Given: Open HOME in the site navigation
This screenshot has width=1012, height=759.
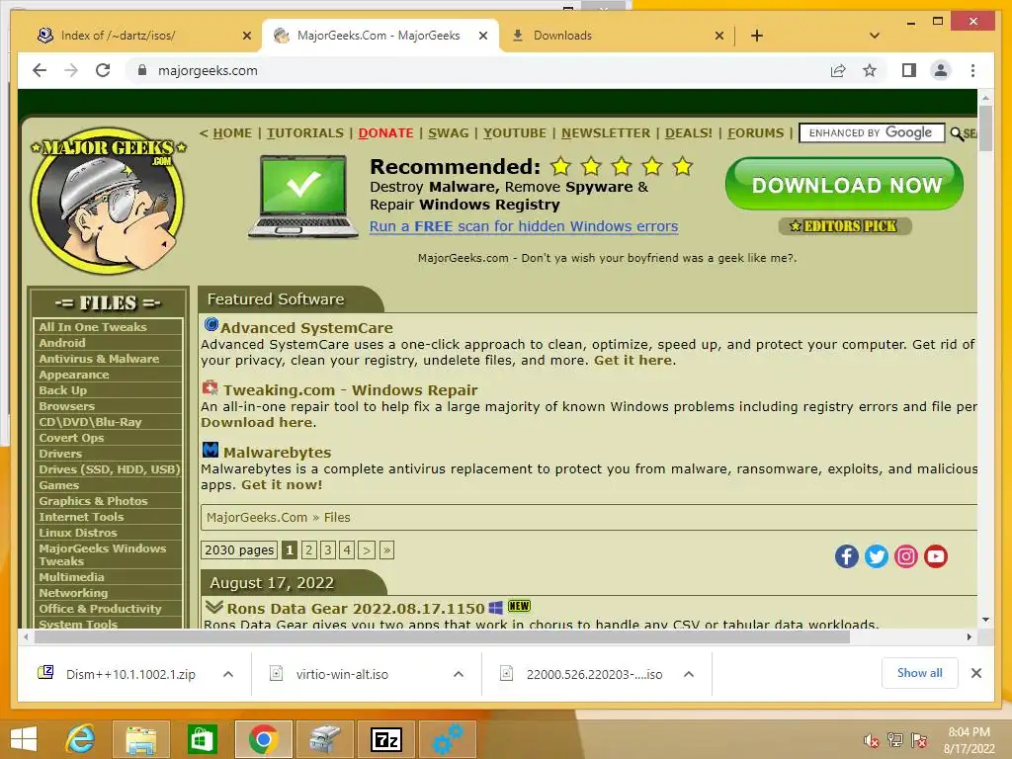Looking at the screenshot, I should pos(232,133).
